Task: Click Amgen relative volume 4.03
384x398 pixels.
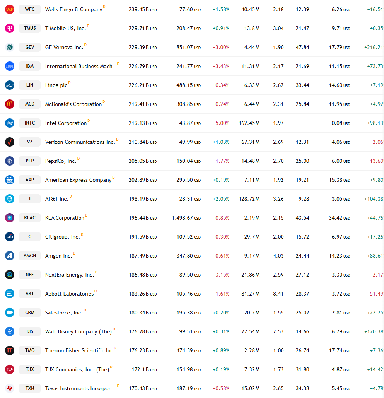Action: pos(278,256)
